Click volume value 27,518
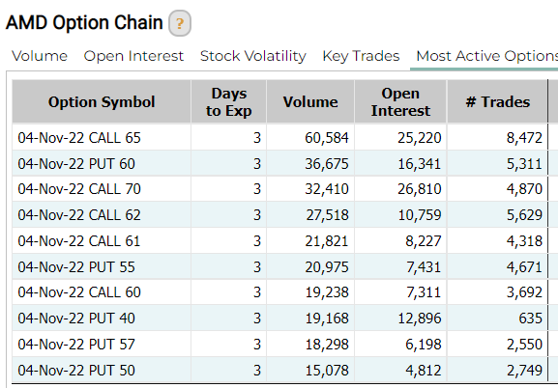This screenshot has height=388, width=558. (x=328, y=215)
